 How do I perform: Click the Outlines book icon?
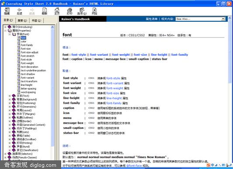[x=14, y=118]
